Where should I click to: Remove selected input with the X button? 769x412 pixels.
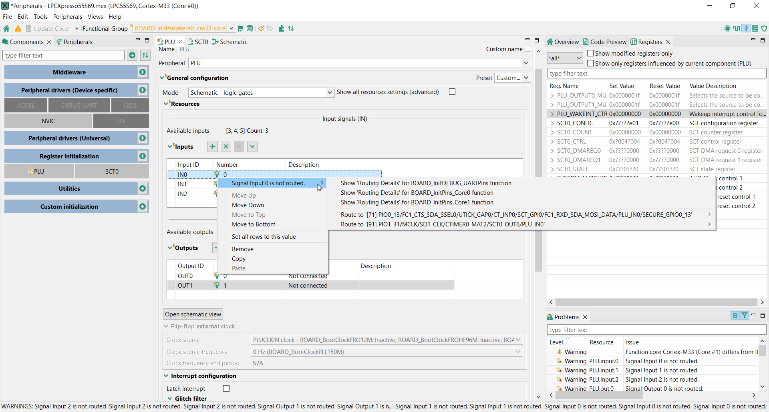[226, 146]
